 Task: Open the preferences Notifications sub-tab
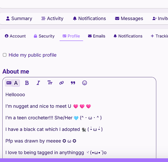[x=128, y=36]
